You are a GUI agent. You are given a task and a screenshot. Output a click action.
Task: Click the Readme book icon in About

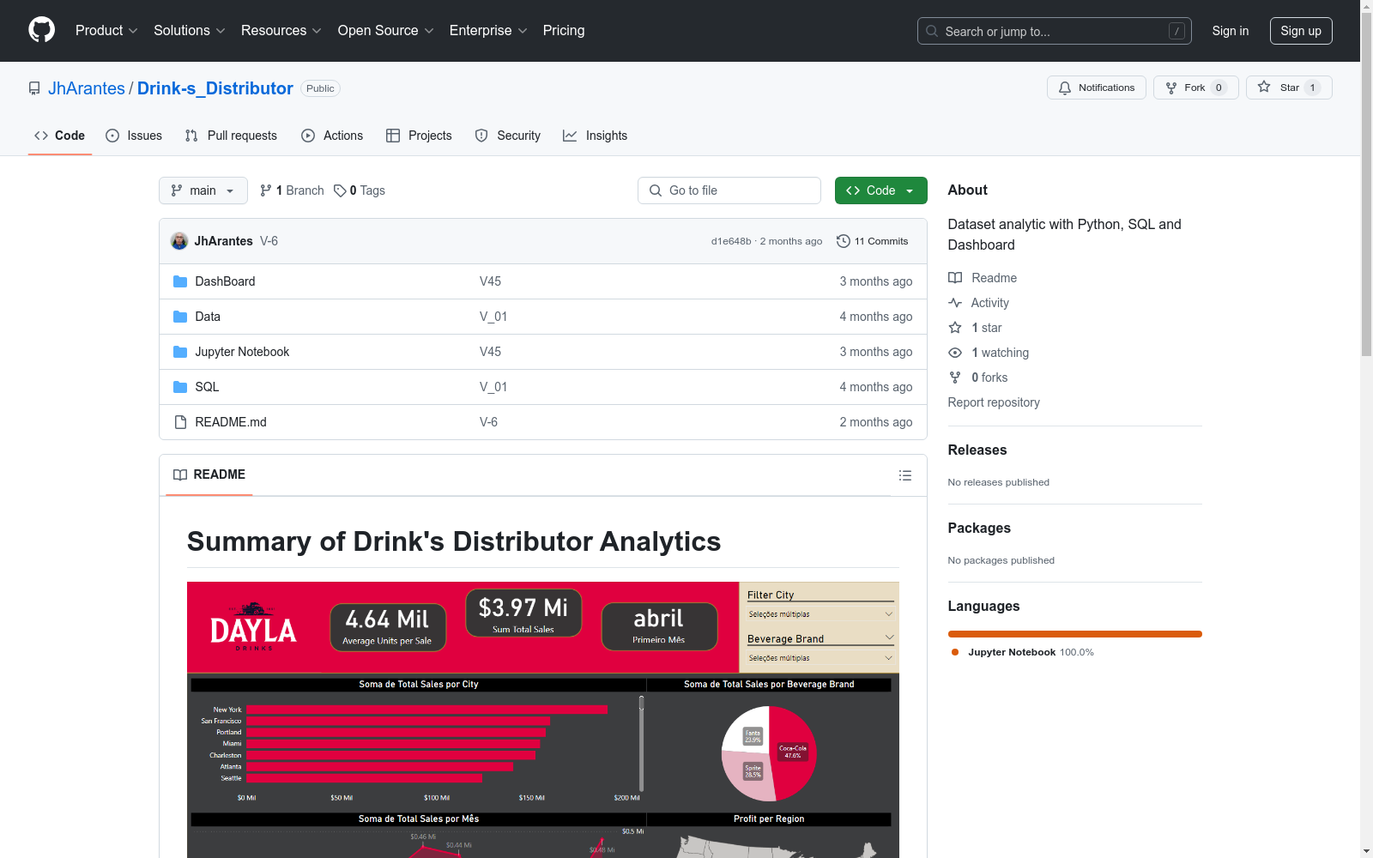(955, 278)
